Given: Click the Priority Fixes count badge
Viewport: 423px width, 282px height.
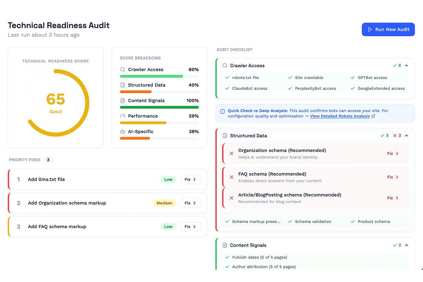Looking at the screenshot, I should [48, 160].
